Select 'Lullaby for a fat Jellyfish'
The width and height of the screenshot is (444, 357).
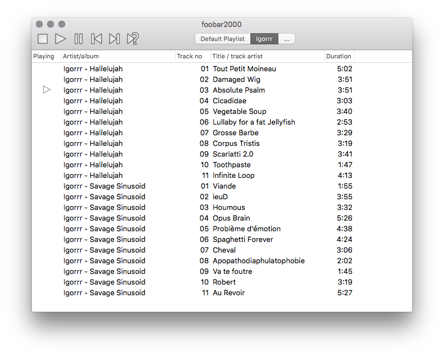tap(254, 122)
